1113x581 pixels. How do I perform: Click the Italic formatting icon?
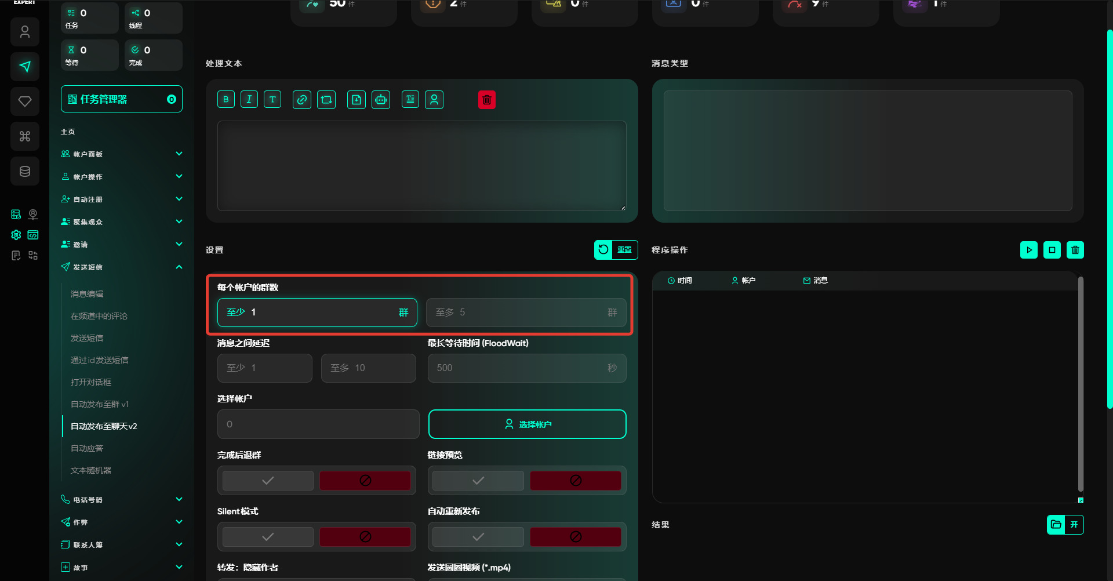[249, 100]
